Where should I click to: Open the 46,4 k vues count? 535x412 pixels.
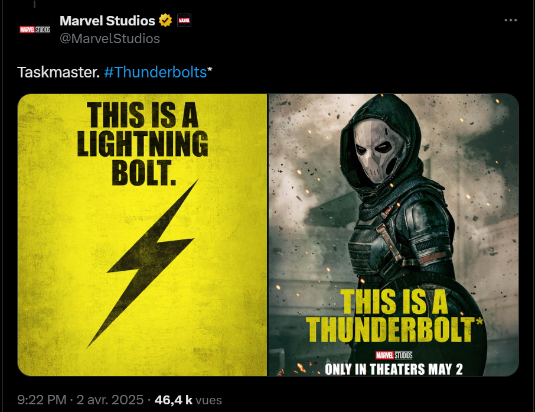[188, 400]
